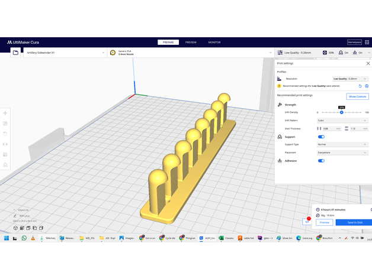Select the Move tool in left toolbar
Viewport: 372px width, 279px height.
[x=5, y=113]
